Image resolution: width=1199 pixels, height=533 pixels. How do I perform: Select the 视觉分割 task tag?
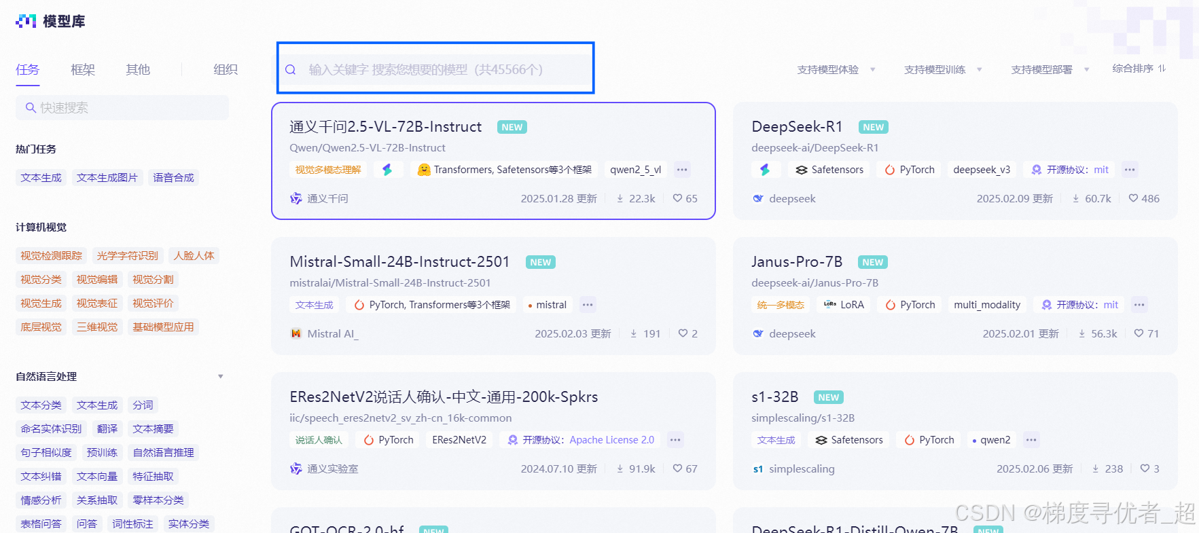pos(153,280)
